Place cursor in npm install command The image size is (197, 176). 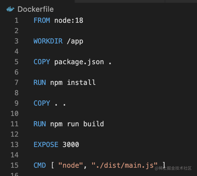pyautogui.click(x=73, y=82)
